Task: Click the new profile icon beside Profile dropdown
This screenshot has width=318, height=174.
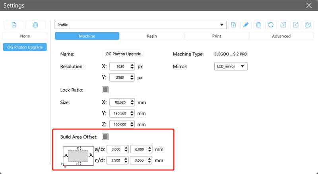Action: point(233,25)
